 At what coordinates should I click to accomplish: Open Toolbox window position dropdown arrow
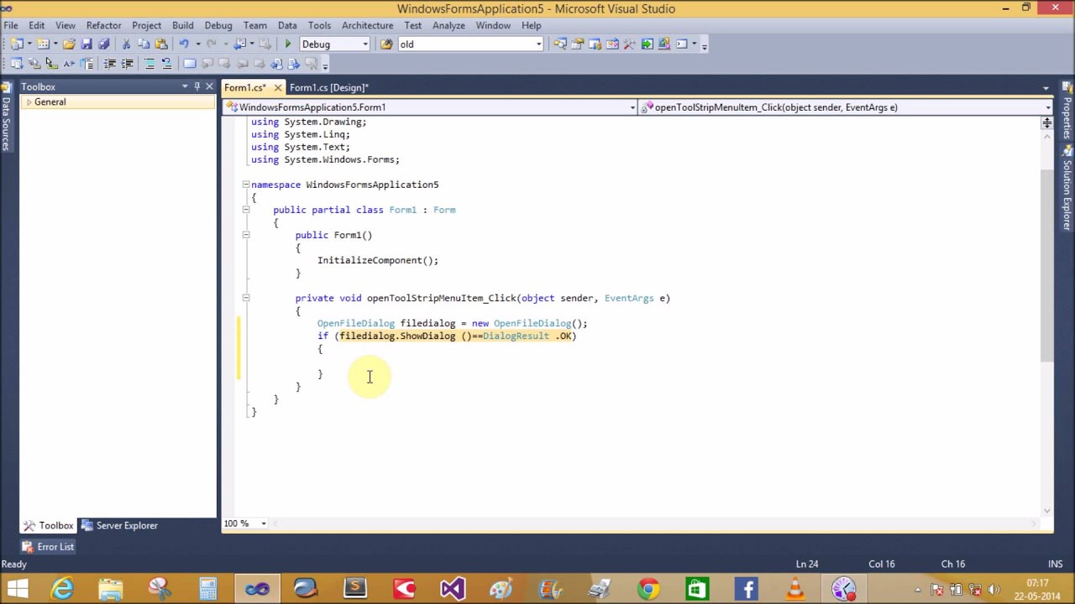[x=185, y=86]
